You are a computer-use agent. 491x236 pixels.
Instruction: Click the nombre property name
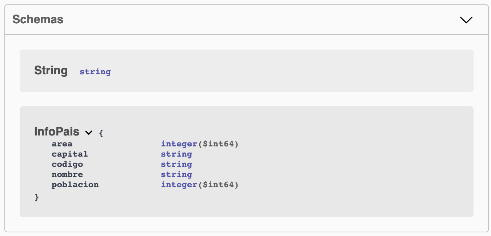pyautogui.click(x=67, y=174)
